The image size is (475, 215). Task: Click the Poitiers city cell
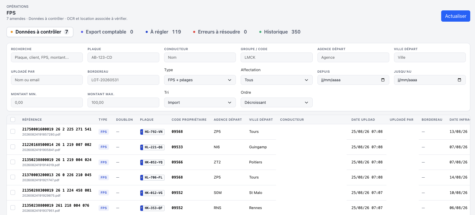(255, 162)
